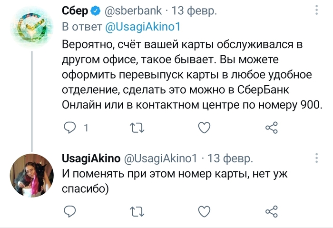Click the Сбер verified badge
This screenshot has width=333, height=228.
coord(95,10)
